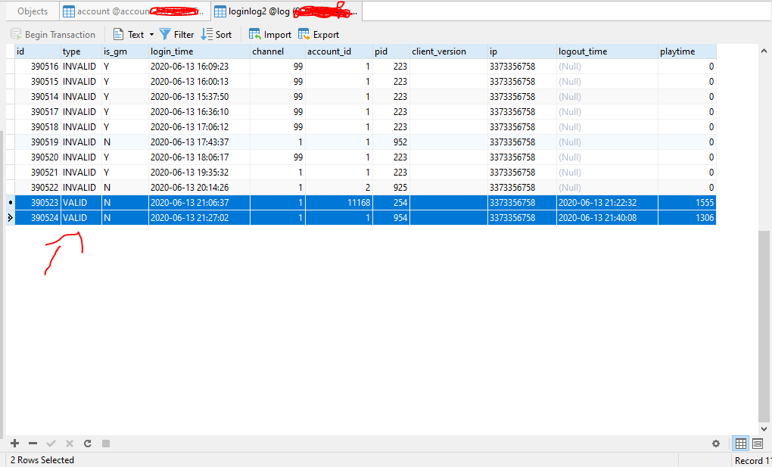Click the Import toolbar button
The width and height of the screenshot is (772, 467).
(x=269, y=35)
